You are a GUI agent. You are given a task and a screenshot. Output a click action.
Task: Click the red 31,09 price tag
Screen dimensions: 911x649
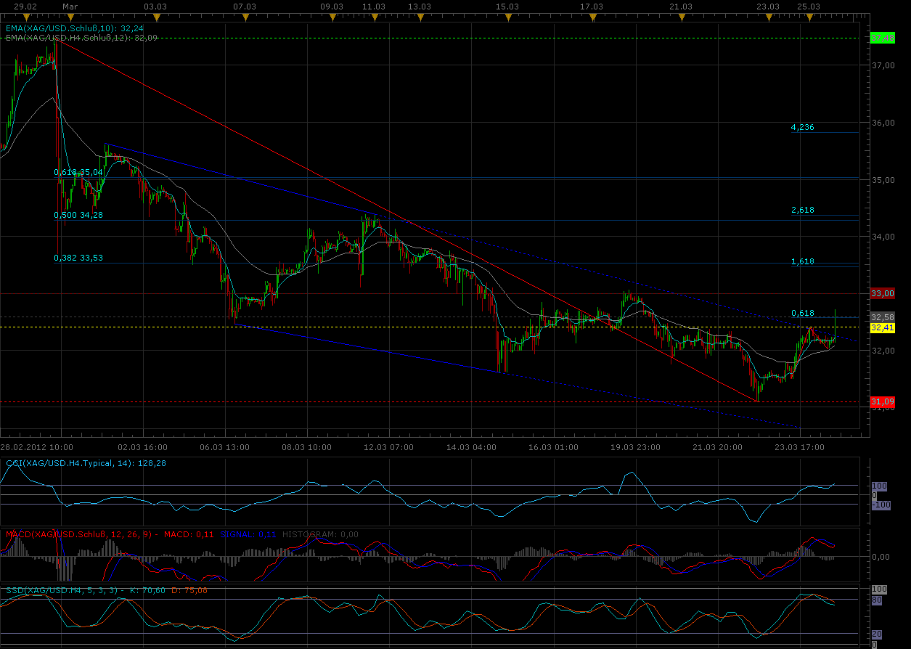[882, 401]
